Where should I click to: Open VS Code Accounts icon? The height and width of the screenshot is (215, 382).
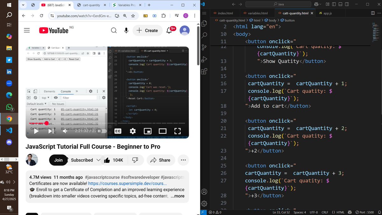[x=204, y=192]
